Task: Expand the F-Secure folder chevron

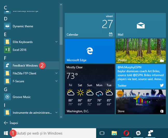Action: (x=56, y=81)
